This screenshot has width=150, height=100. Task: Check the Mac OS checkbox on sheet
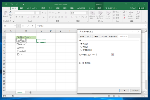[x=18, y=44]
